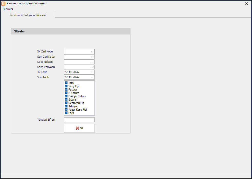Expand the Son Tarih date dropdown
Screen dimensions: 252x179
[92, 77]
